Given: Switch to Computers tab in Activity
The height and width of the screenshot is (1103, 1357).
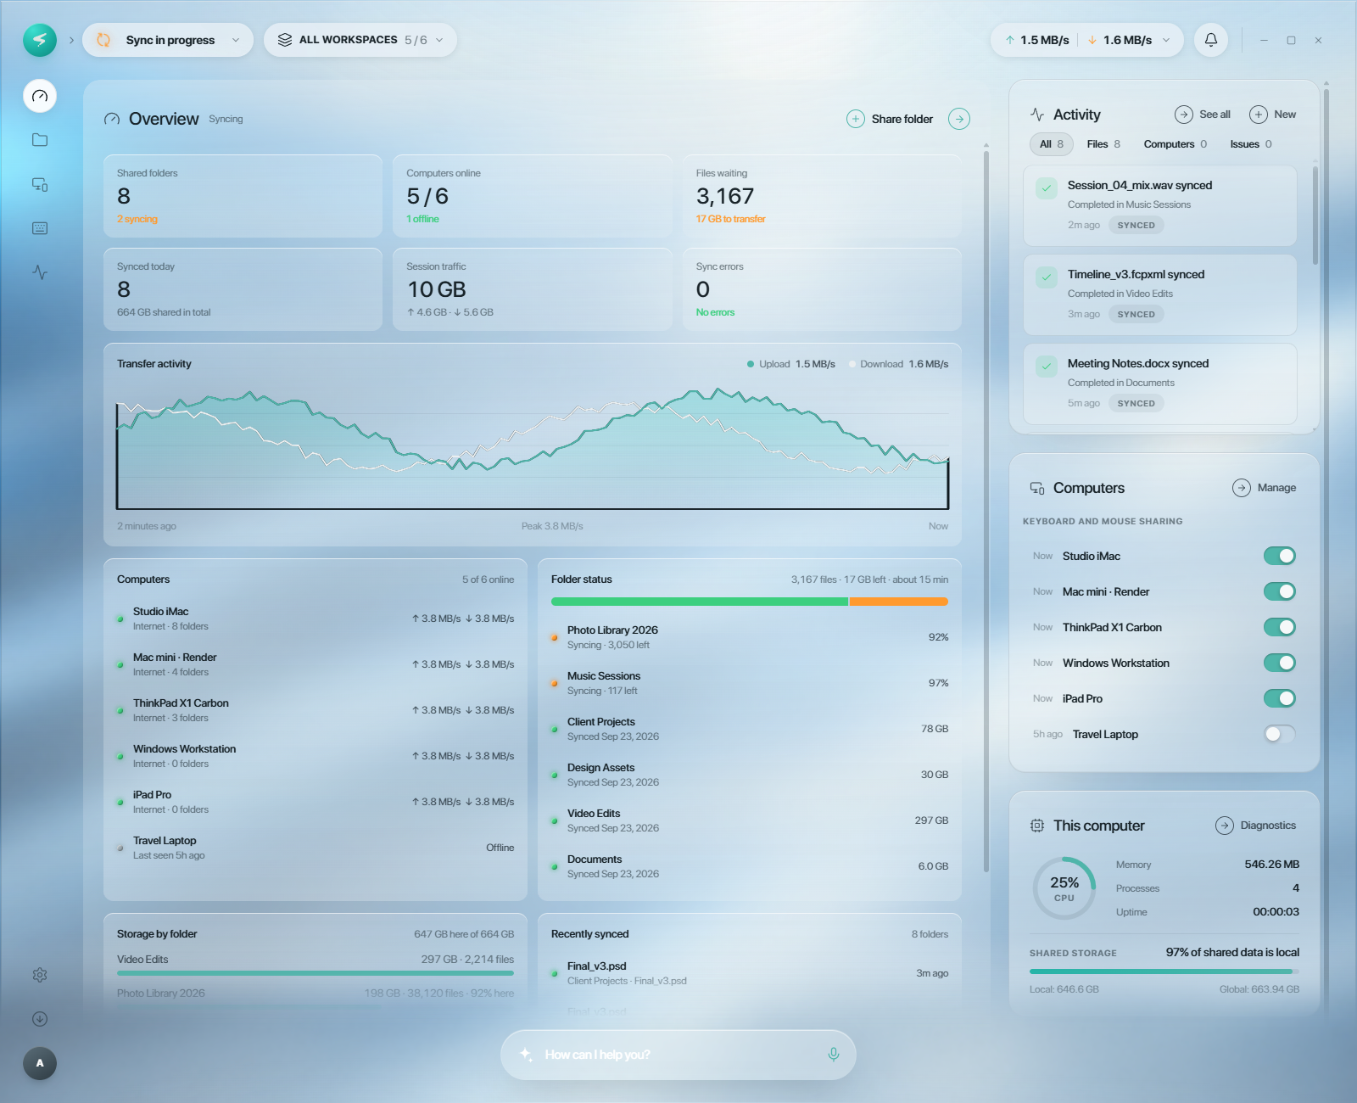Looking at the screenshot, I should click(x=1176, y=144).
